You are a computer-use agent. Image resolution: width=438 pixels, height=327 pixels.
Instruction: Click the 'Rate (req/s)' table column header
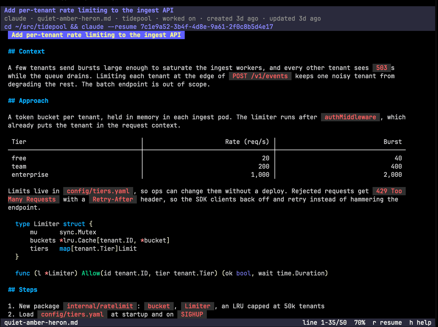[247, 142]
